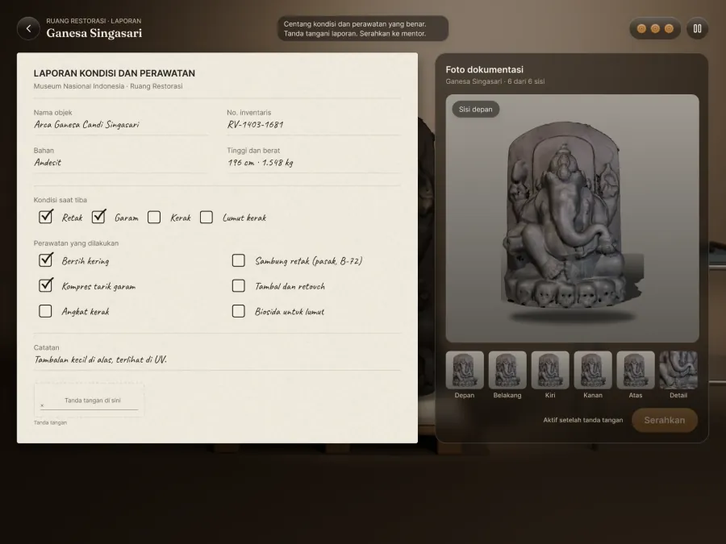Select the Belakang photo thumbnail

pos(507,370)
